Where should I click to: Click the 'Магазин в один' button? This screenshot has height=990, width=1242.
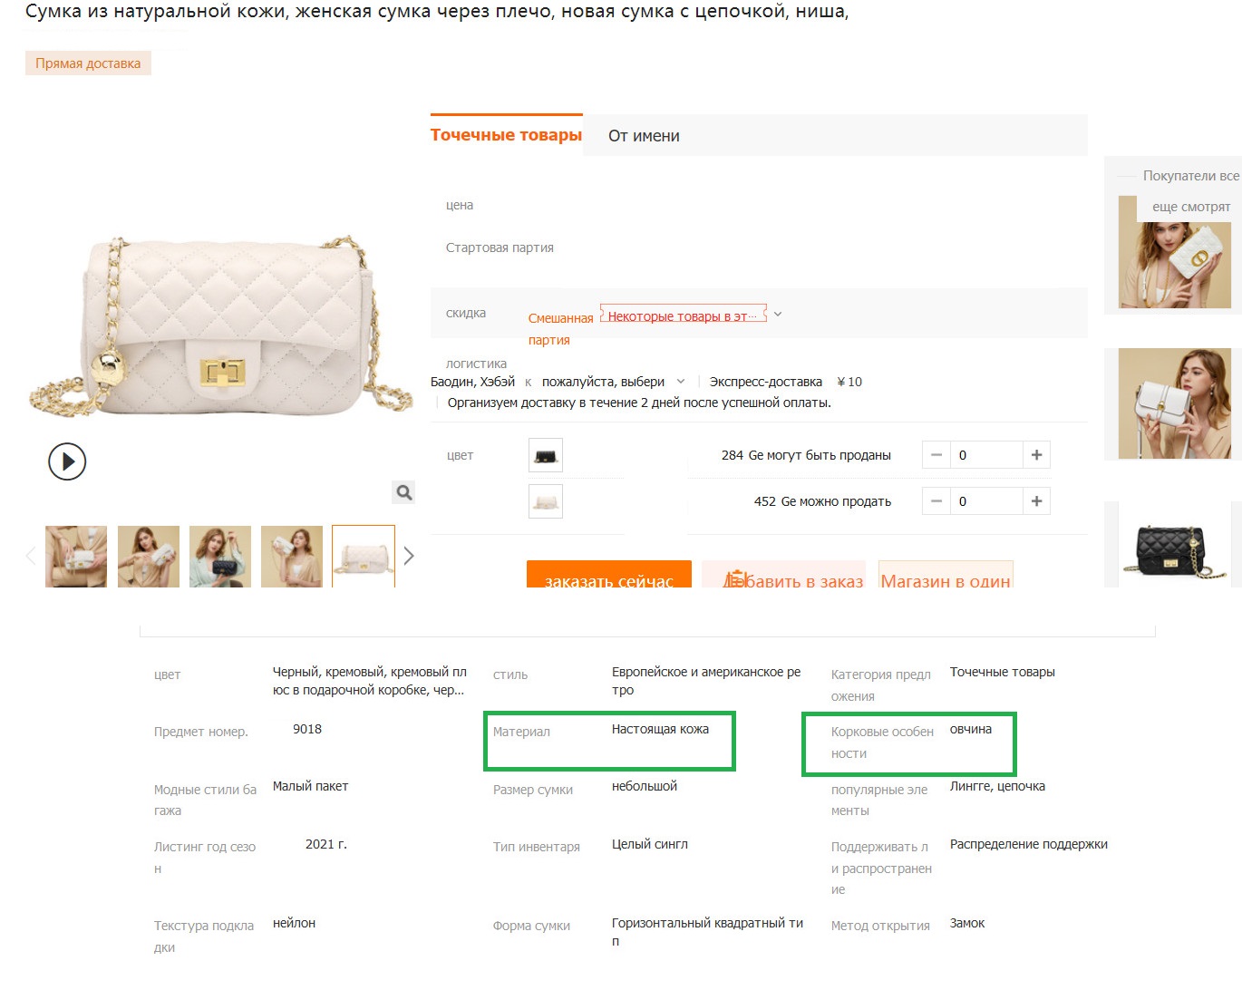[946, 574]
